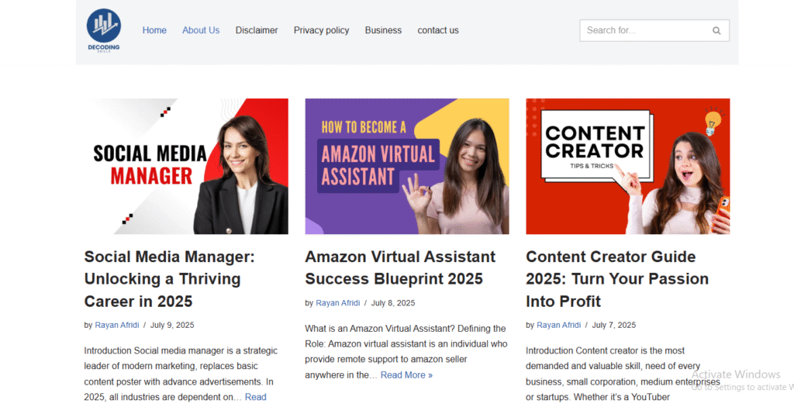Click Read More on Amazon Virtual Assistant post

[406, 375]
